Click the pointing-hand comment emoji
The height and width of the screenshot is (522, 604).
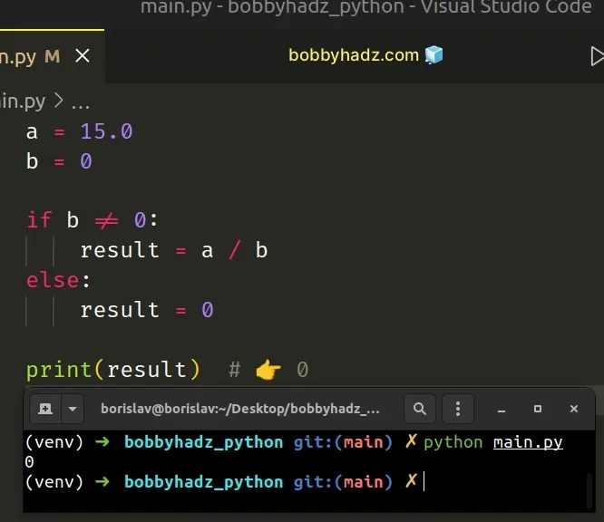(x=268, y=370)
